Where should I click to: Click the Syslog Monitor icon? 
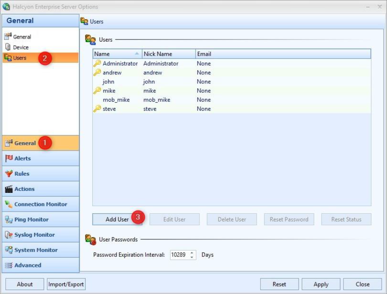point(9,235)
